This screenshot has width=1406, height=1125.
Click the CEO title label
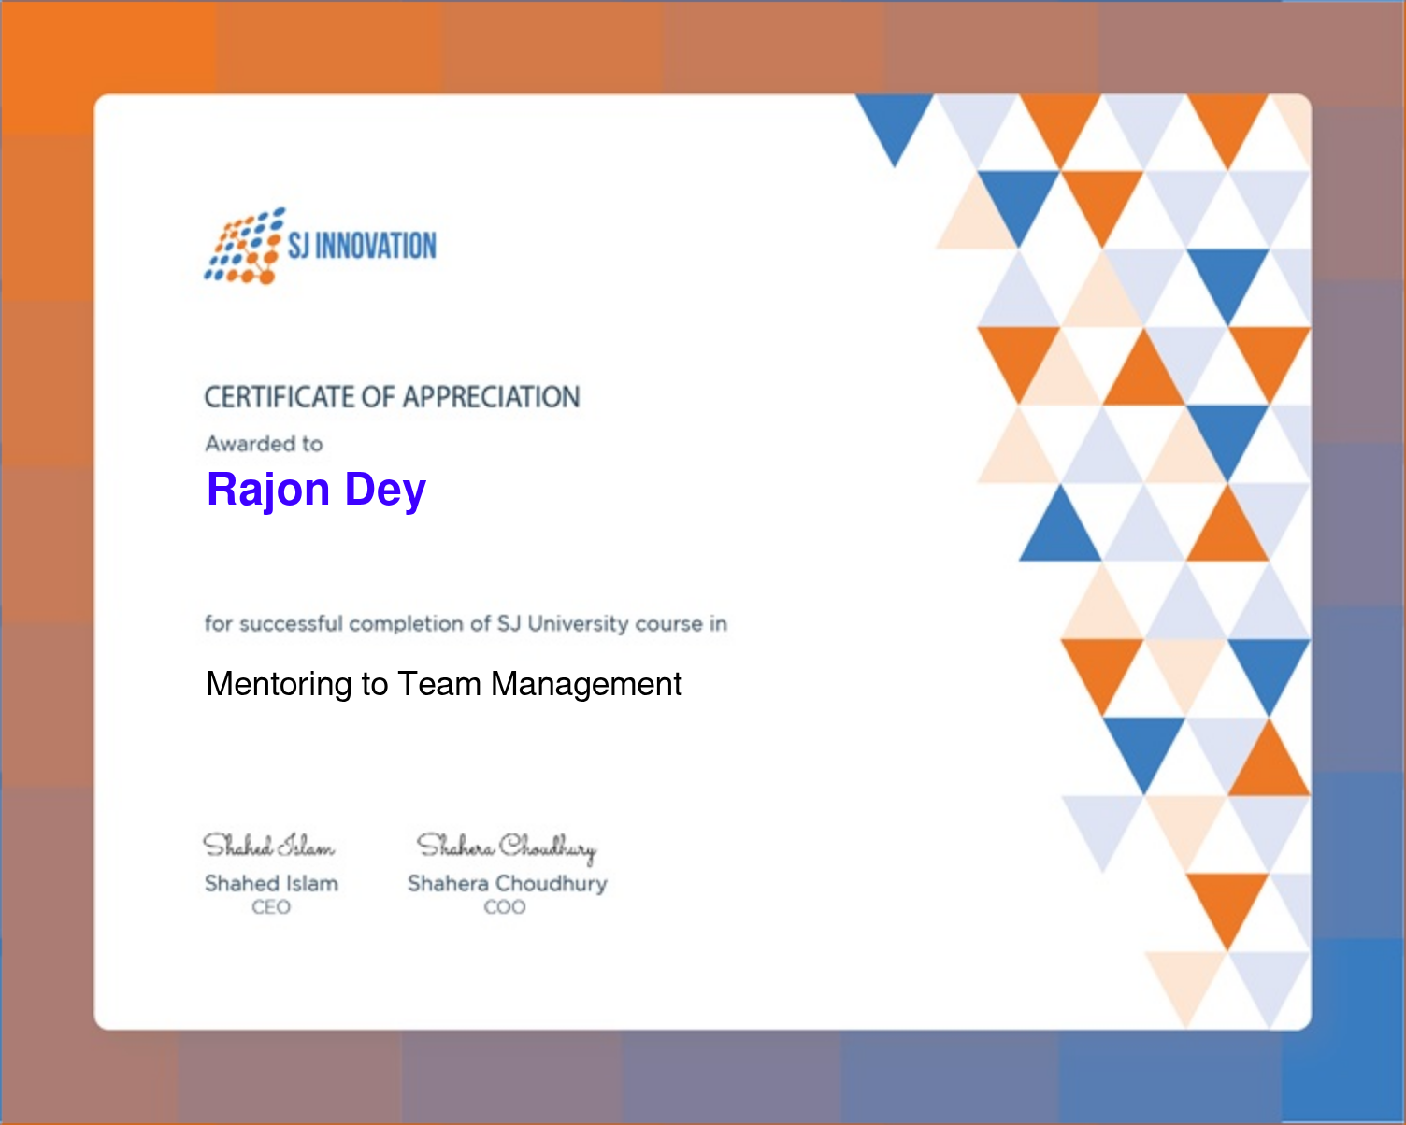click(x=271, y=907)
